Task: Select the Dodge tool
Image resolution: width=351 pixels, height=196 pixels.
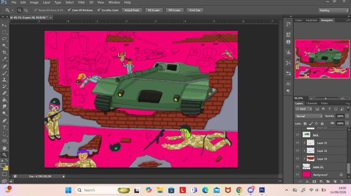Action: 4,113
